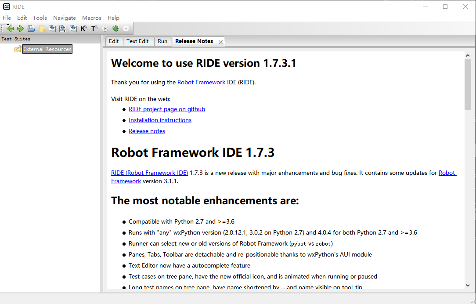Open the Installation instructions link
476x304 pixels.
160,120
